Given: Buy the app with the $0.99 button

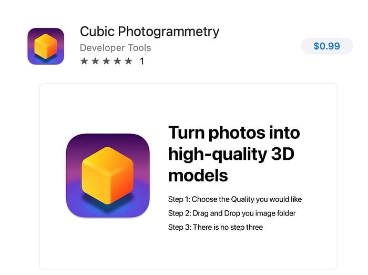Looking at the screenshot, I should (326, 46).
